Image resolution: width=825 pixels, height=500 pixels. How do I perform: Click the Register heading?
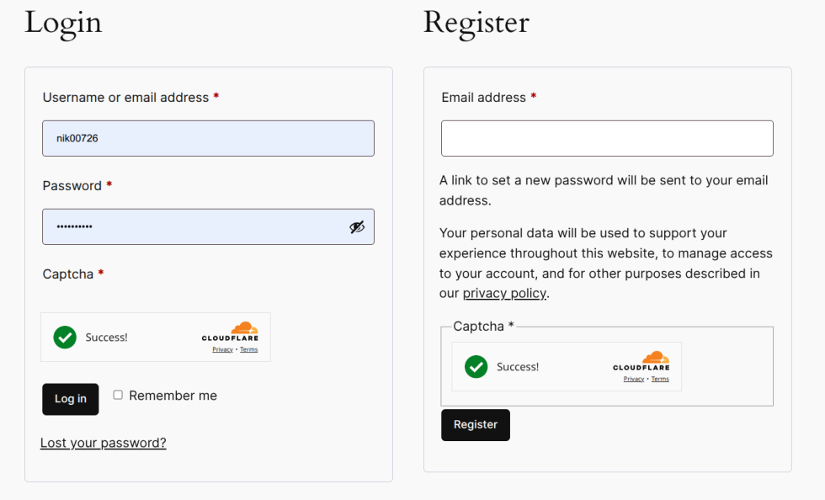(476, 23)
